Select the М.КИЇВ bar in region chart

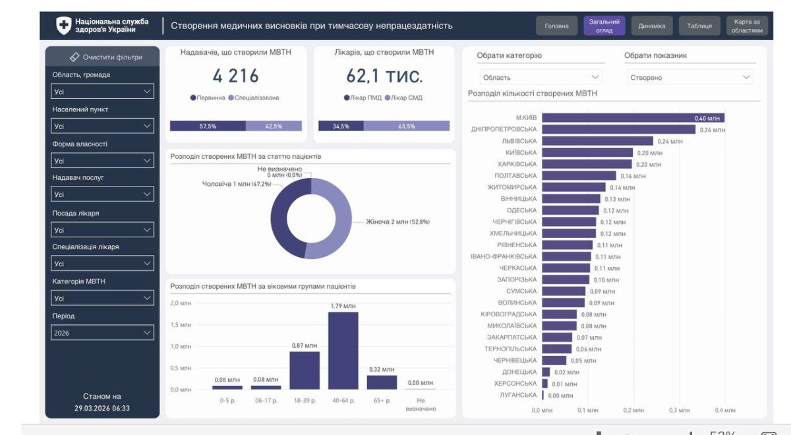[x=633, y=118]
